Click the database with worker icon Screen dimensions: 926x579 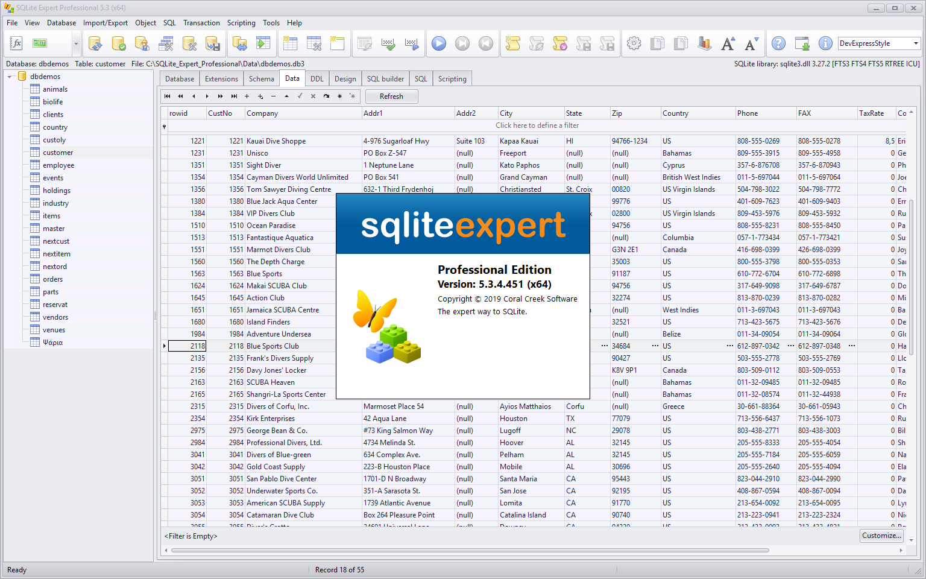click(x=142, y=43)
